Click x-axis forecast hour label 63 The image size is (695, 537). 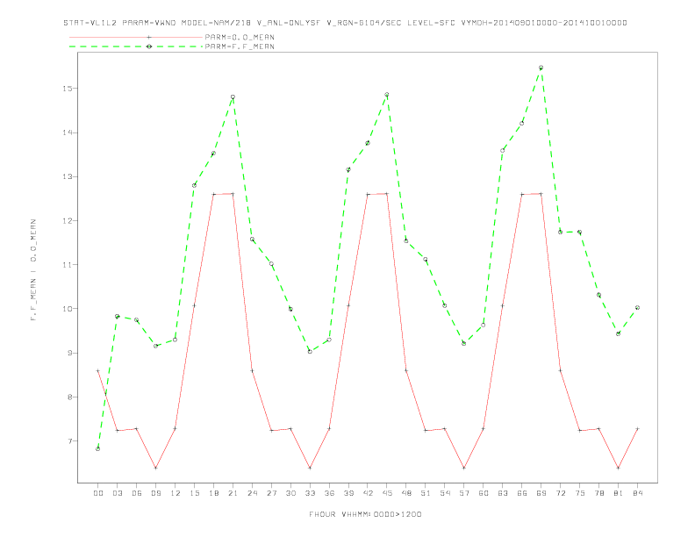[x=503, y=493]
